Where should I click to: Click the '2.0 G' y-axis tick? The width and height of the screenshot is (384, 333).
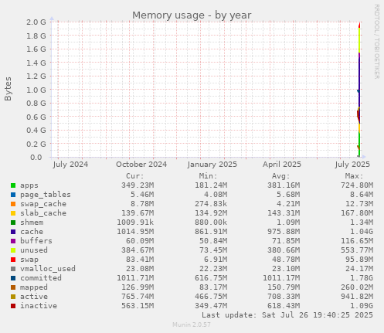(36, 22)
